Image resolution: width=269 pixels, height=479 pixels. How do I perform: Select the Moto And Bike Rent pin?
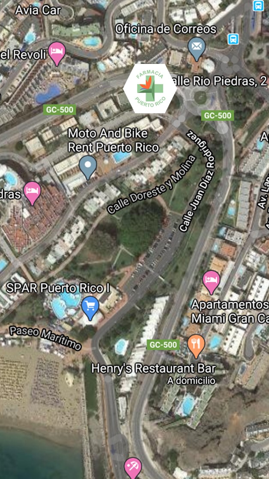tap(88, 167)
